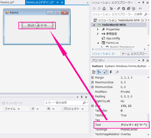Toggle Alphabetical sort in Properties
This screenshot has height=138, width=151.
pos(99,72)
